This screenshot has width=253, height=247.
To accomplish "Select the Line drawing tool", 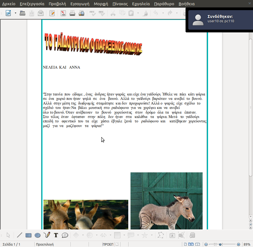I will (x=19, y=235).
